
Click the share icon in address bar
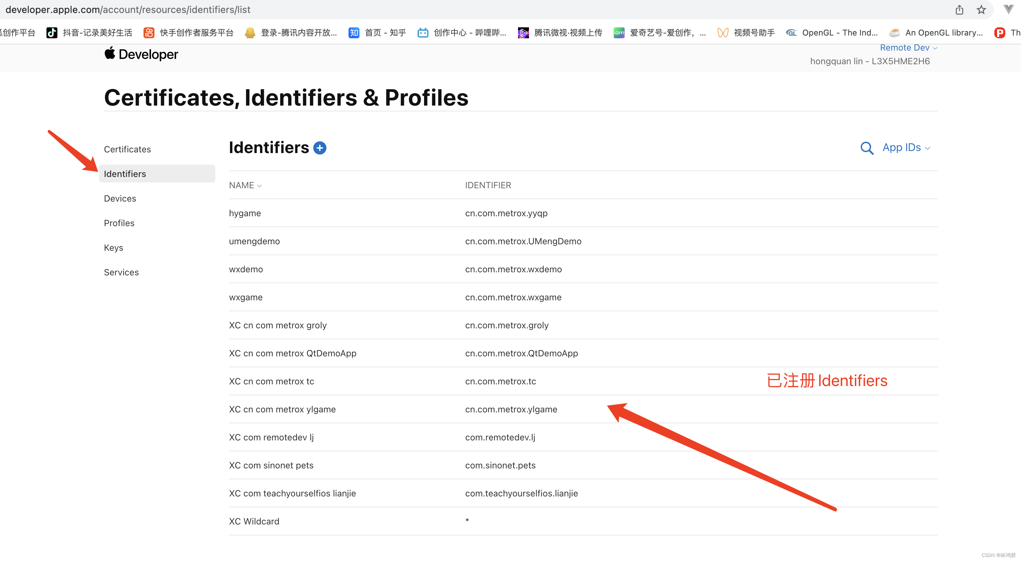[x=959, y=10]
